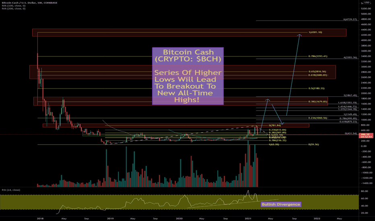Click the extension label 1.272(1344.78)
This screenshot has width=375, height=221.
click(x=347, y=109)
